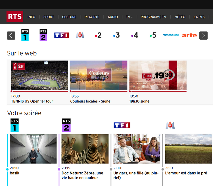Open RTS 2 column logo under Votre soirée
This screenshot has height=186, width=213.
tap(66, 125)
